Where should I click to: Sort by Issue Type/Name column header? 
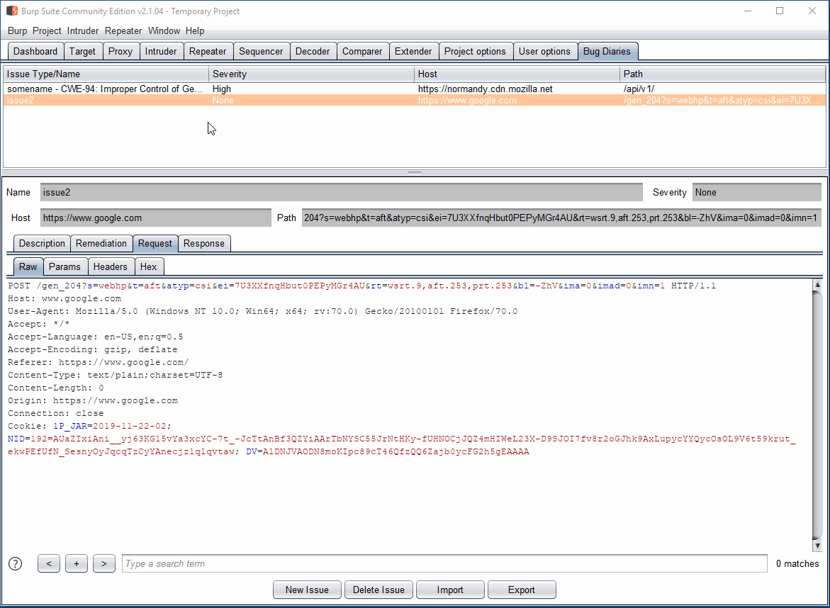tap(106, 74)
